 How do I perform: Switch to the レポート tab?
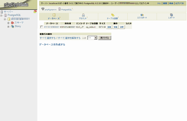coord(172,17)
